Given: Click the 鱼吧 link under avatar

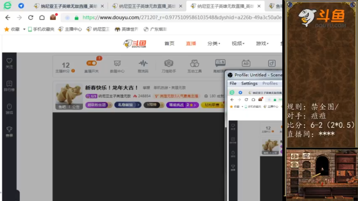Looking at the screenshot, I should [x=62, y=107].
